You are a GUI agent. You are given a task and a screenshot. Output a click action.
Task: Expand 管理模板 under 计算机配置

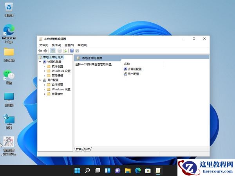(45, 75)
